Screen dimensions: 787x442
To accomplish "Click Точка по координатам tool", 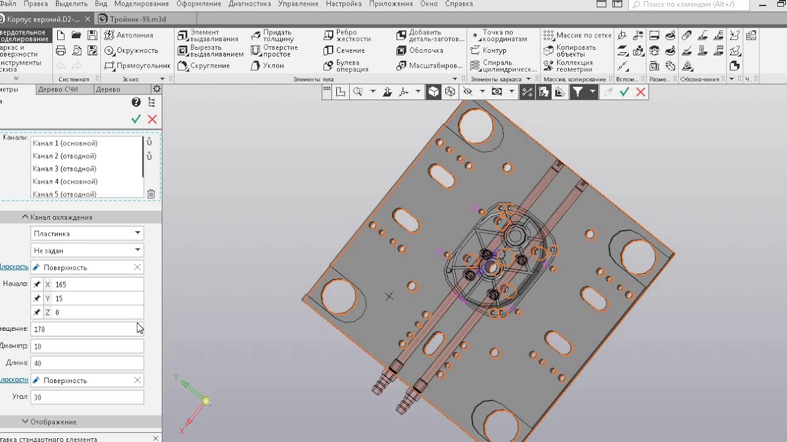I will click(x=499, y=36).
